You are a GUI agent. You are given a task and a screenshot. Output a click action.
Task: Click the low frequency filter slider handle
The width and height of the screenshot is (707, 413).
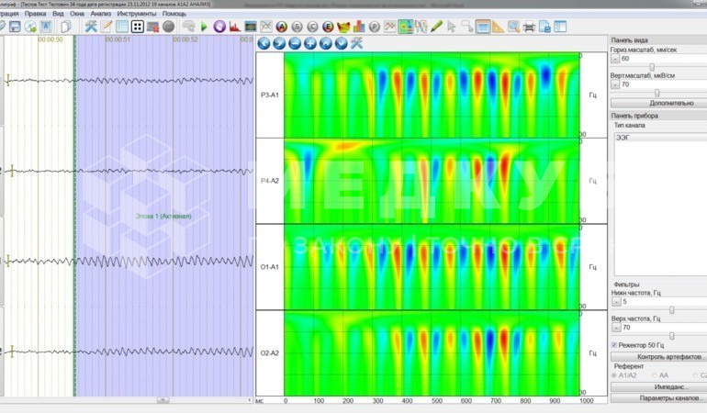pos(671,310)
